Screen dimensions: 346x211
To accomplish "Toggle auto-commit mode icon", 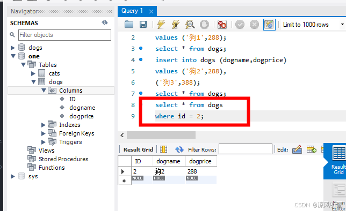I will click(269, 24).
